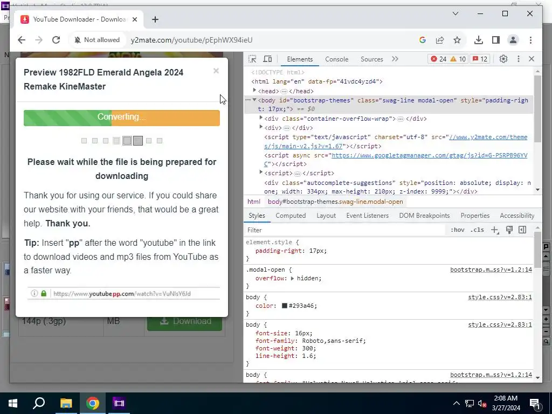Click the youtubepp.com example URL image
The height and width of the screenshot is (414, 552).
click(123, 293)
